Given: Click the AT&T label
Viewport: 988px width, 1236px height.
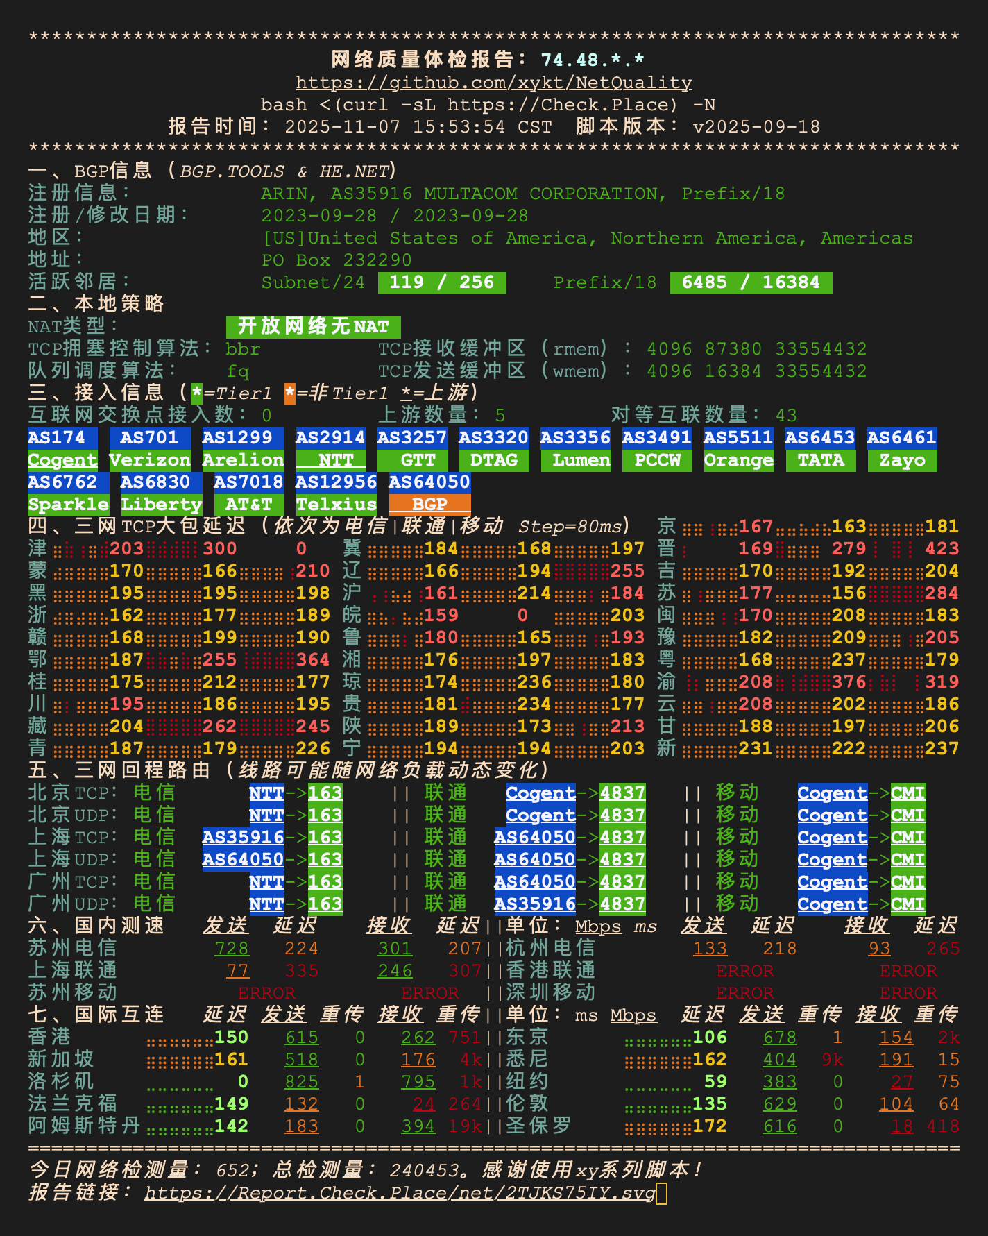Looking at the screenshot, I should 249,505.
